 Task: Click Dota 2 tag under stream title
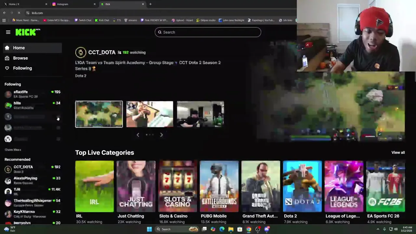tap(81, 76)
